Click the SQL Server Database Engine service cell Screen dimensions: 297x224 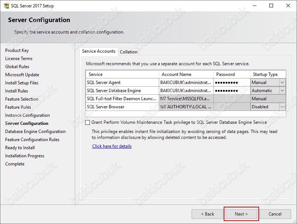(x=122, y=91)
